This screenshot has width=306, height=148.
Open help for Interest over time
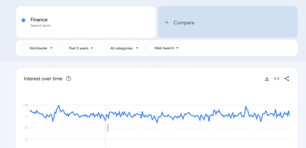point(68,79)
